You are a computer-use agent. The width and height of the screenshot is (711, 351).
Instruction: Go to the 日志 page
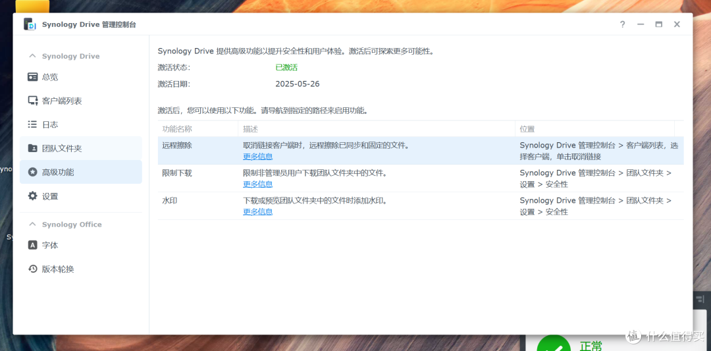click(x=81, y=124)
